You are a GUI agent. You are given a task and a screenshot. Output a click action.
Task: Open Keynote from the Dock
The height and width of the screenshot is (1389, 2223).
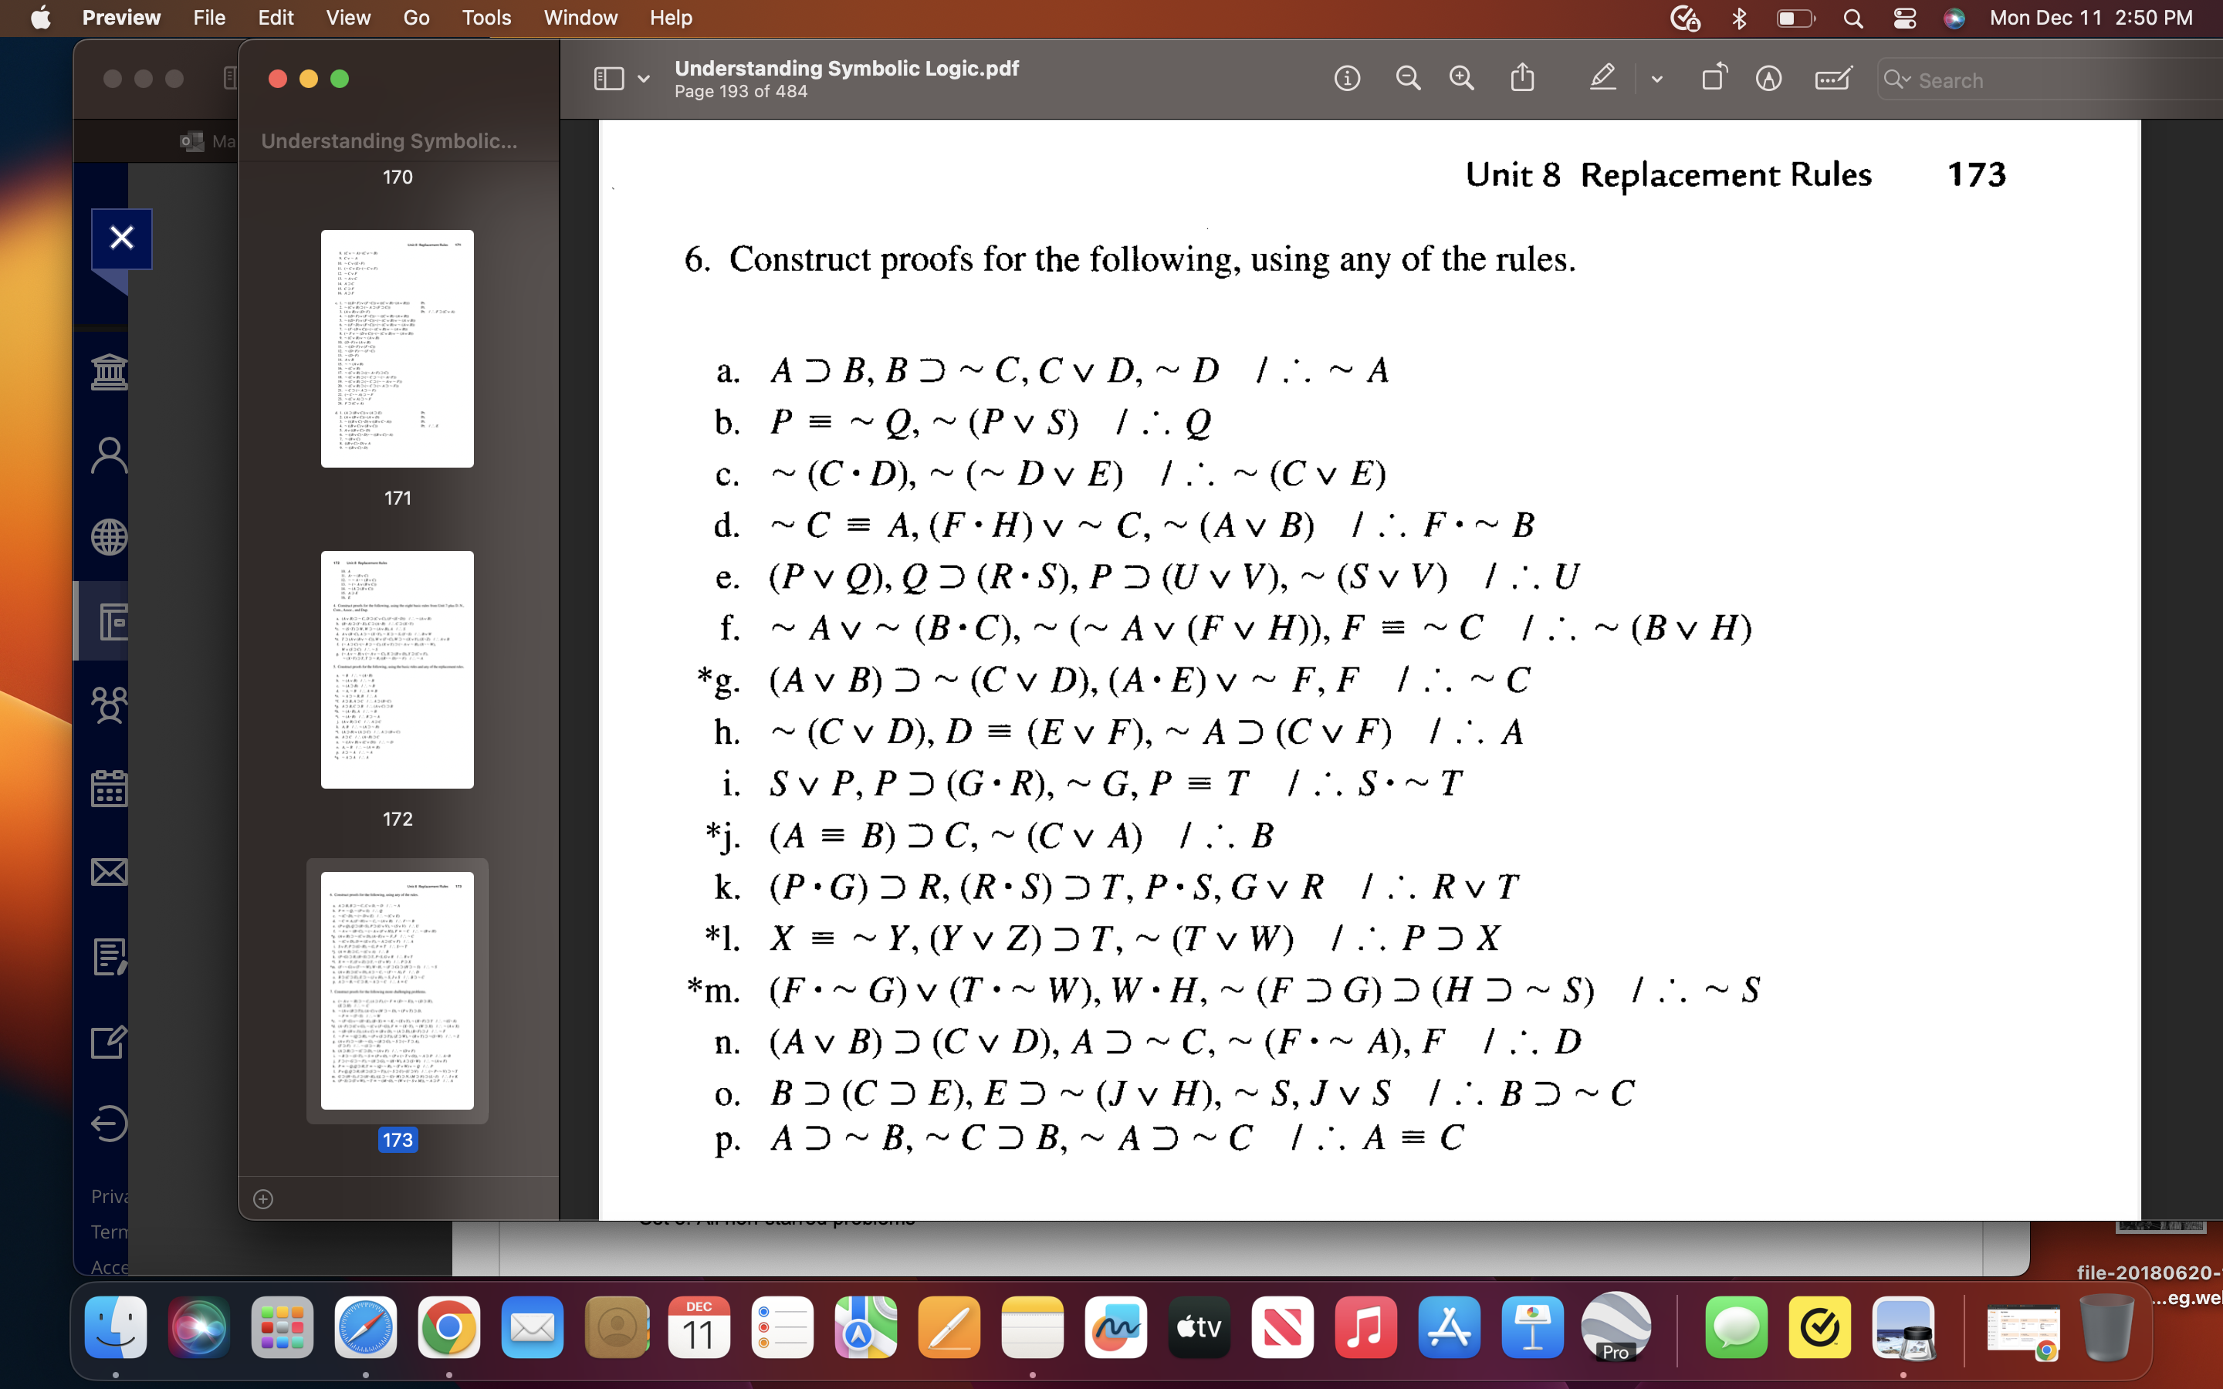coord(1532,1326)
